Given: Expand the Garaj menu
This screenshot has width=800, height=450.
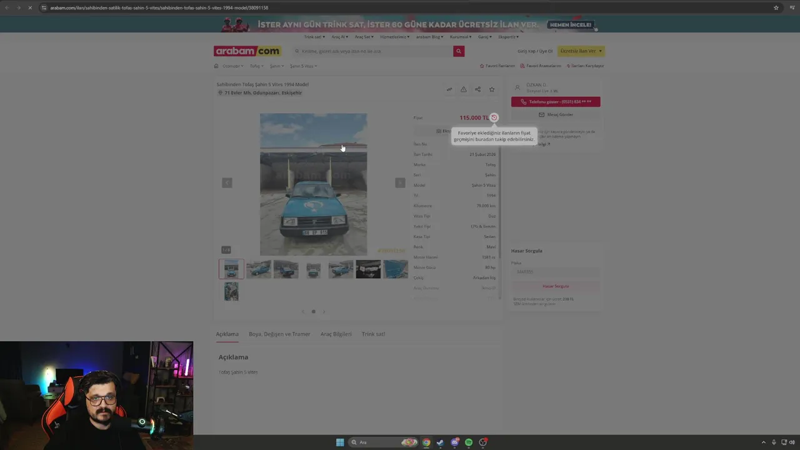Looking at the screenshot, I should click(x=485, y=37).
